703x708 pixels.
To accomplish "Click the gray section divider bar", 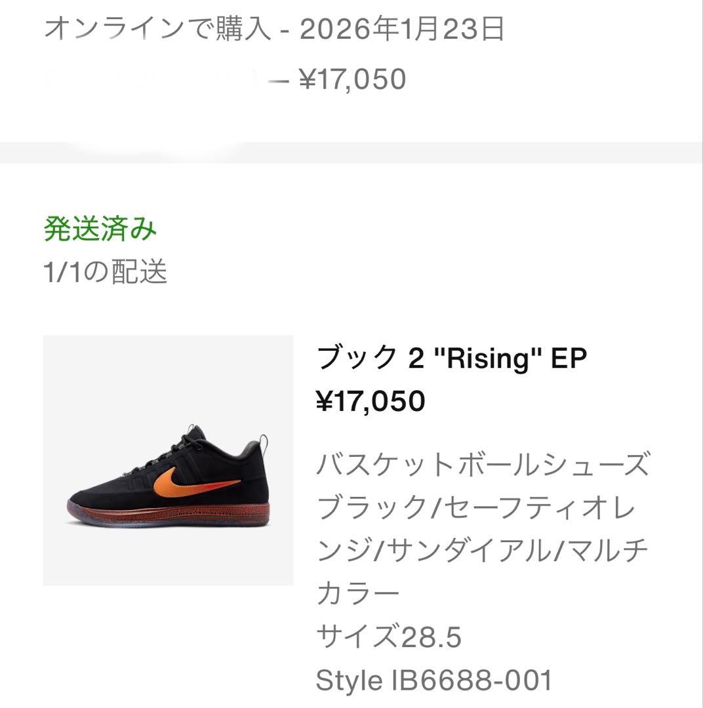I will 351,153.
